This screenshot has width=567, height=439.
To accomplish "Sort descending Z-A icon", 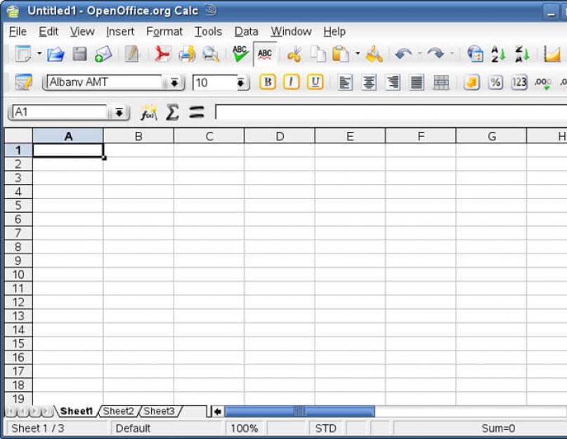I will pos(522,54).
